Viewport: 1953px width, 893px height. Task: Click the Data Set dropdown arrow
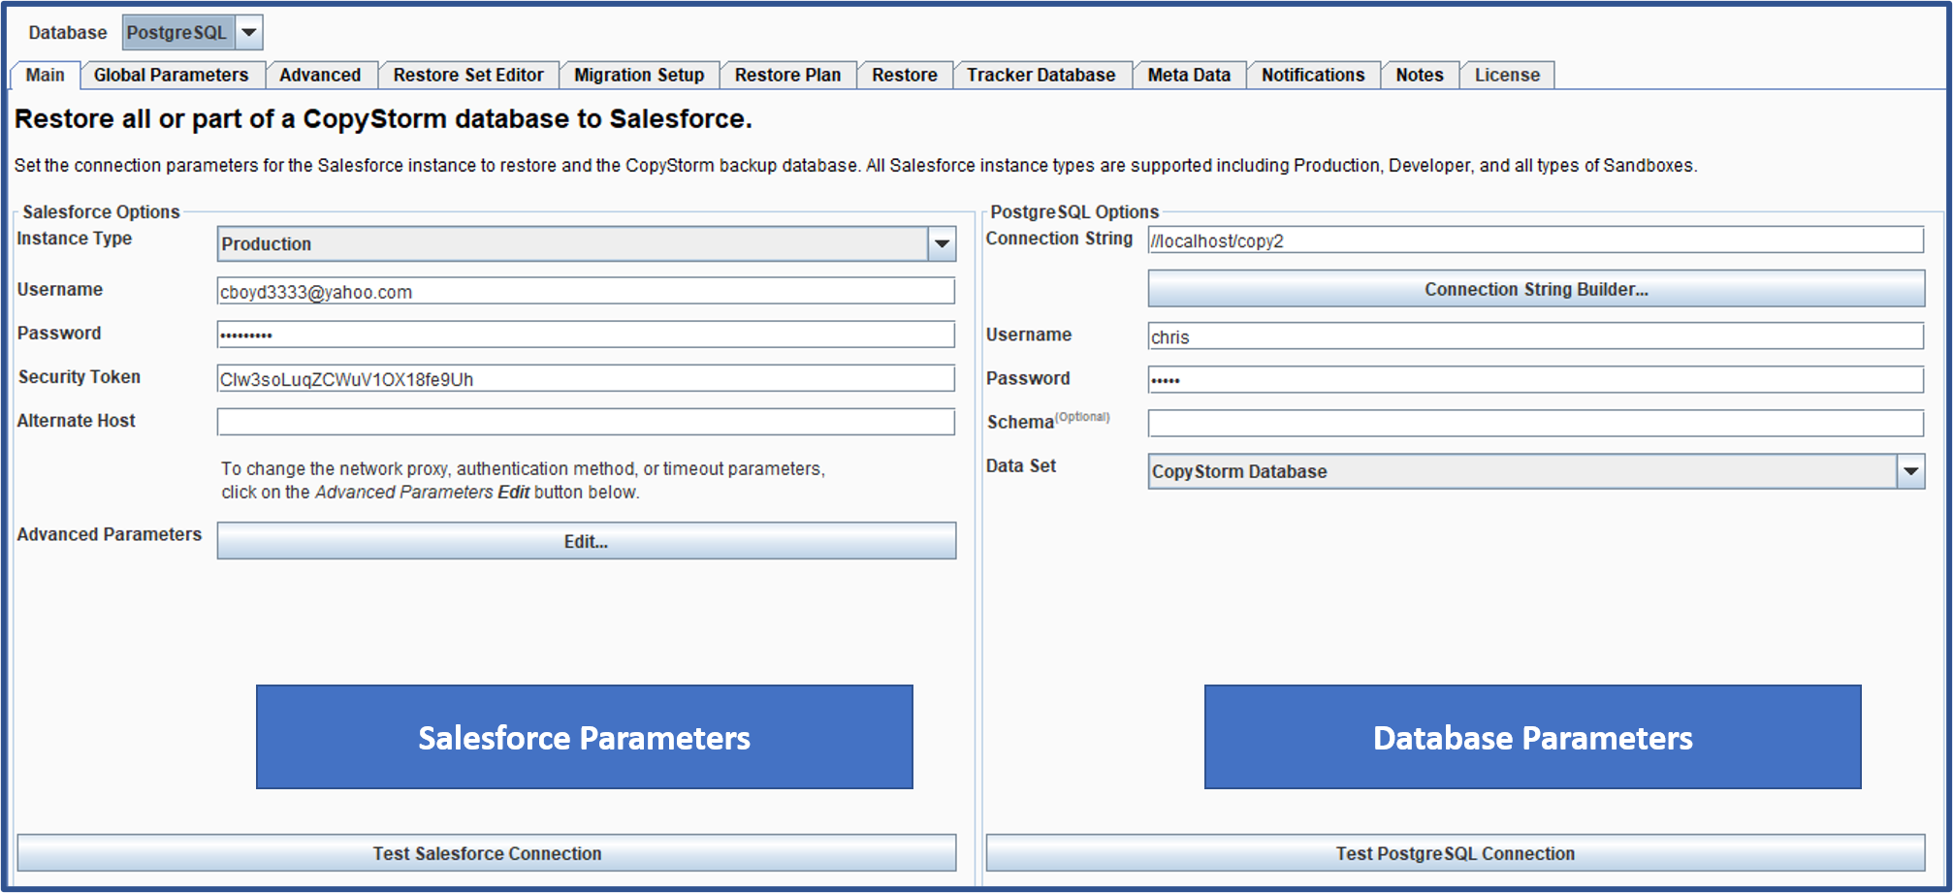(1910, 471)
